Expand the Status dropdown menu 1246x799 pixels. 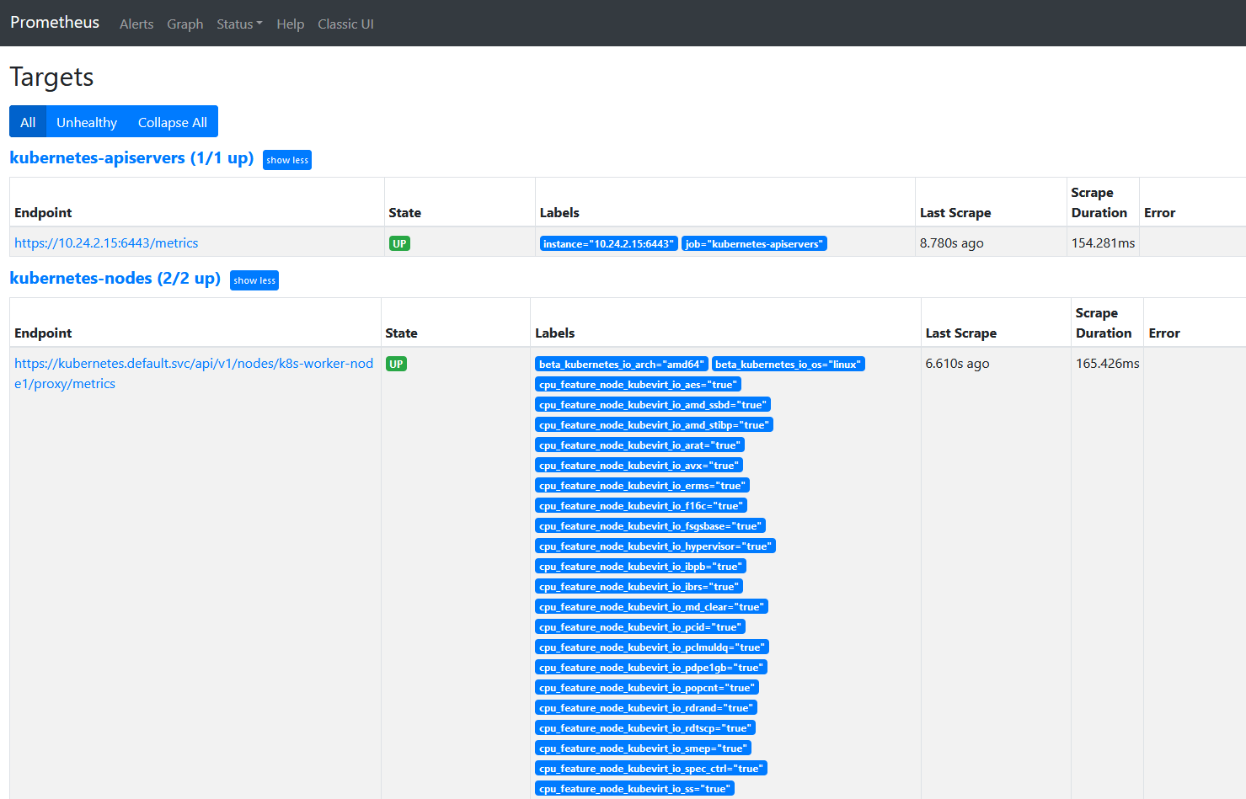point(239,24)
